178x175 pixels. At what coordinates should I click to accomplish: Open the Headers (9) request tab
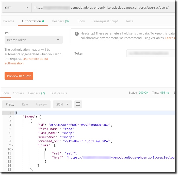[60, 21]
